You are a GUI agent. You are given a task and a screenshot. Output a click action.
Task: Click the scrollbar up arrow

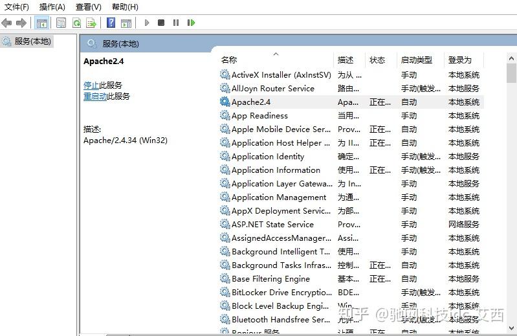[511, 58]
